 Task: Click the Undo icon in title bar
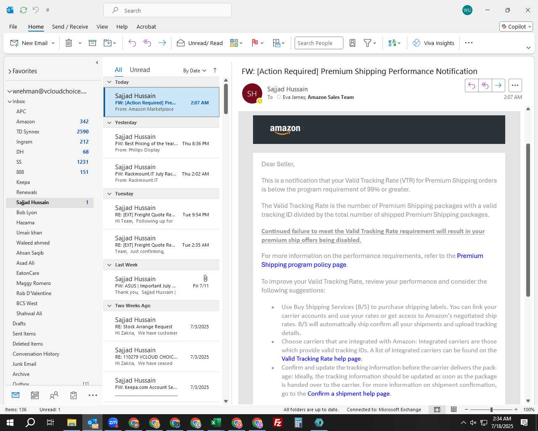point(36,10)
